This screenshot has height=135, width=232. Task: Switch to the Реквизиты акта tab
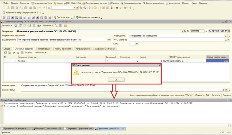point(83,48)
